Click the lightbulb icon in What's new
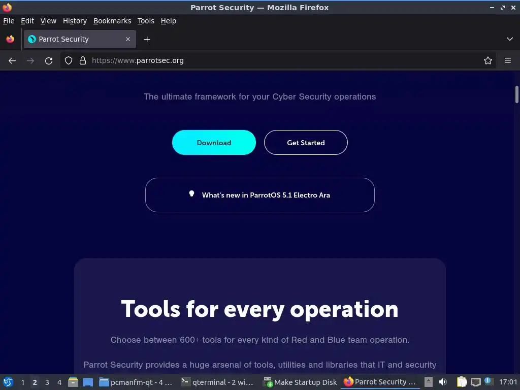 (x=191, y=194)
